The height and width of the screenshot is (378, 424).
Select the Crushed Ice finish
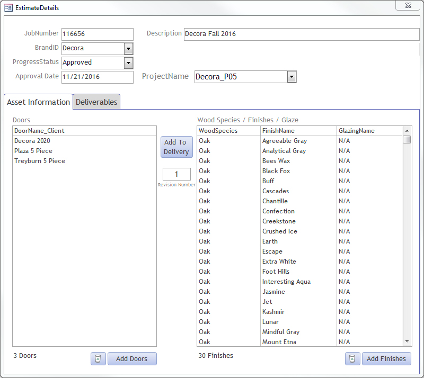tap(300, 231)
